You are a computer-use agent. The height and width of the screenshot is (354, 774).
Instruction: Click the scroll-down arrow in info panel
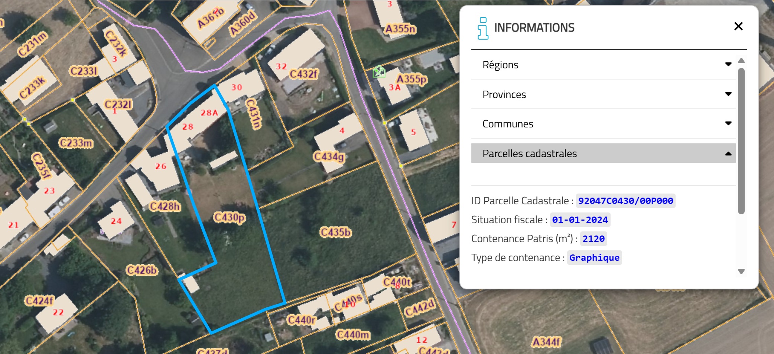(741, 272)
